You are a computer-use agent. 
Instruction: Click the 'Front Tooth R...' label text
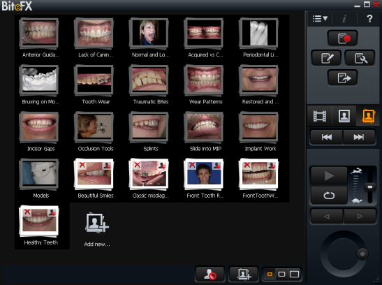[x=205, y=196]
